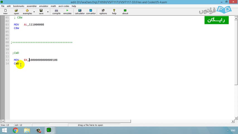This screenshot has height=134, width=238.
Task: Click the vertical scrollbar up arrow
Action: coord(236,18)
